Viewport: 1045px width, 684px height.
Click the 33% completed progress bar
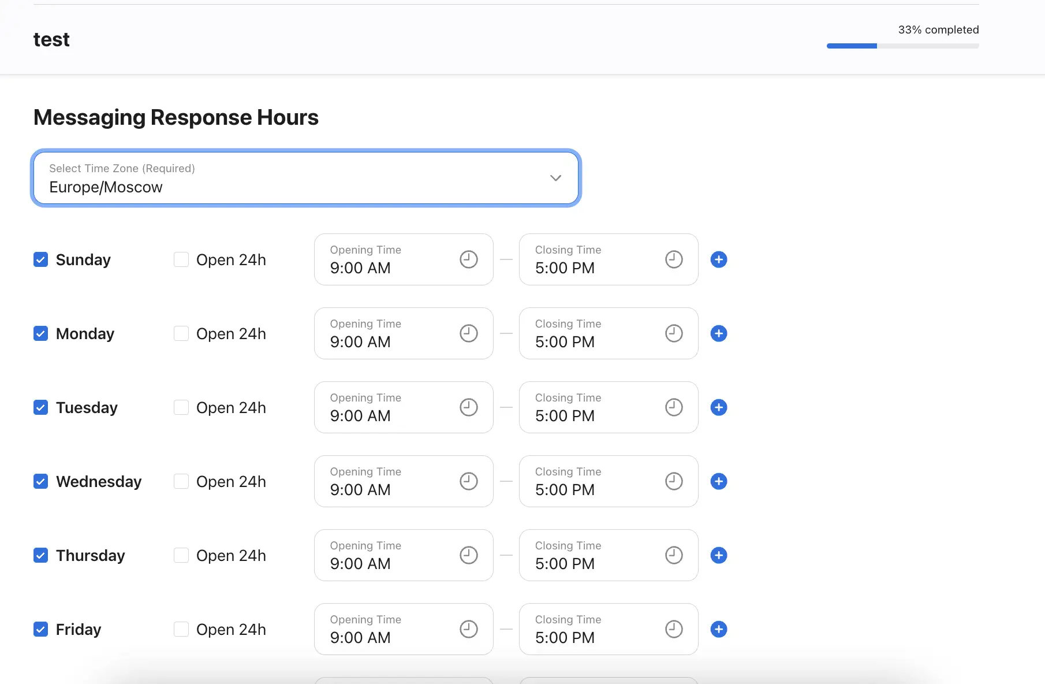pos(902,46)
